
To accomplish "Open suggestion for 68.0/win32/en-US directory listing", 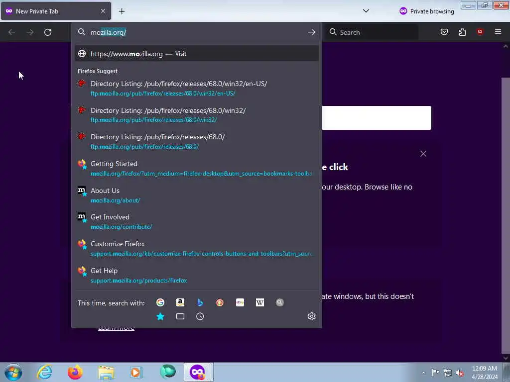I will tap(196, 89).
